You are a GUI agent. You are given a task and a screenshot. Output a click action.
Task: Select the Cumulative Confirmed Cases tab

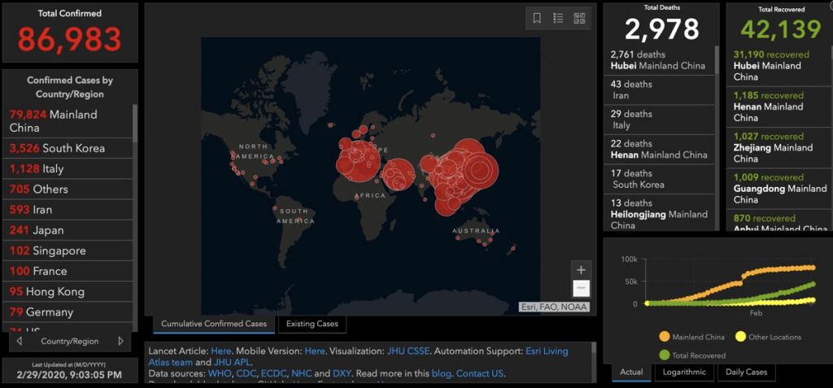[213, 324]
